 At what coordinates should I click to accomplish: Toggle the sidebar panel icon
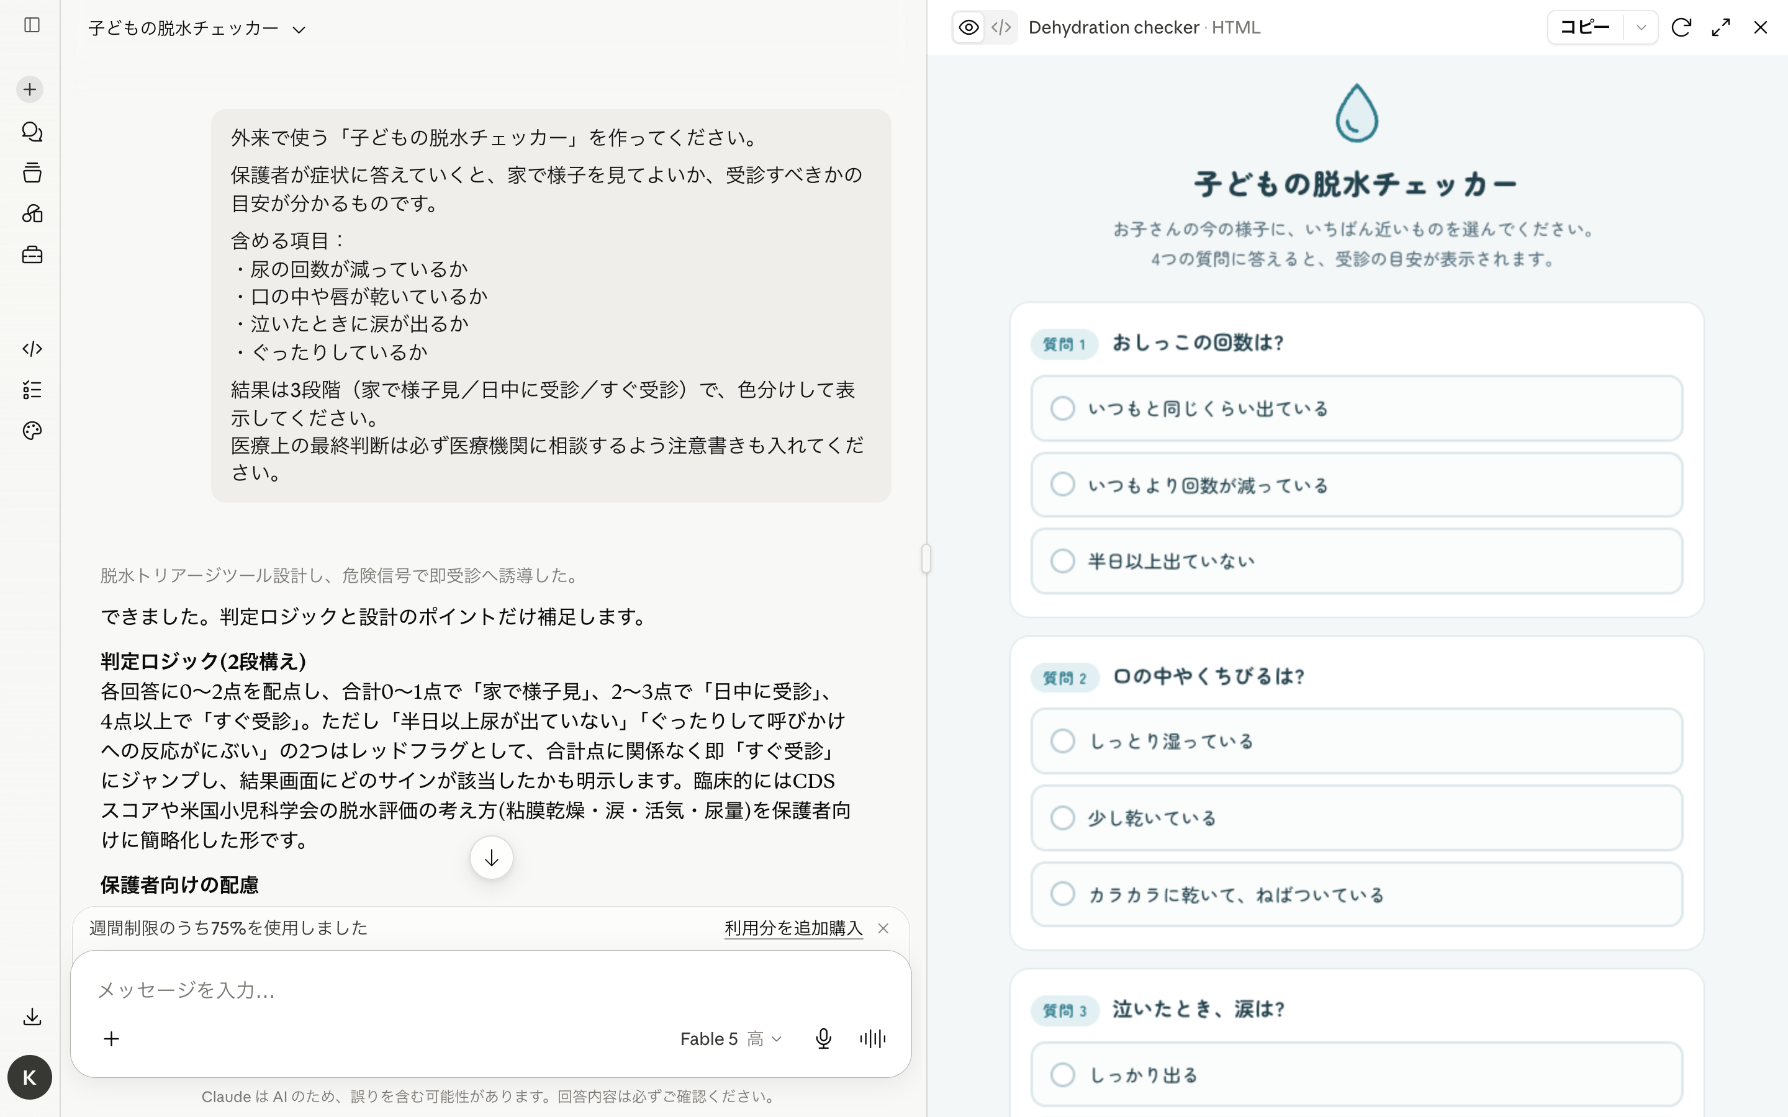(x=32, y=25)
